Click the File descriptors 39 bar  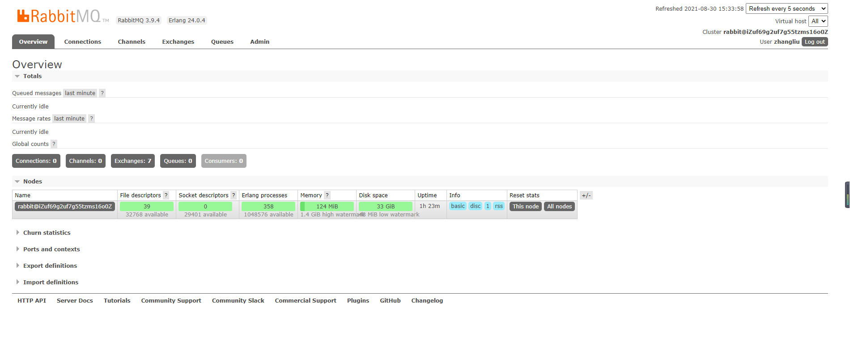(147, 206)
